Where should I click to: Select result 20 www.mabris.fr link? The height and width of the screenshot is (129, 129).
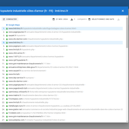33,95
